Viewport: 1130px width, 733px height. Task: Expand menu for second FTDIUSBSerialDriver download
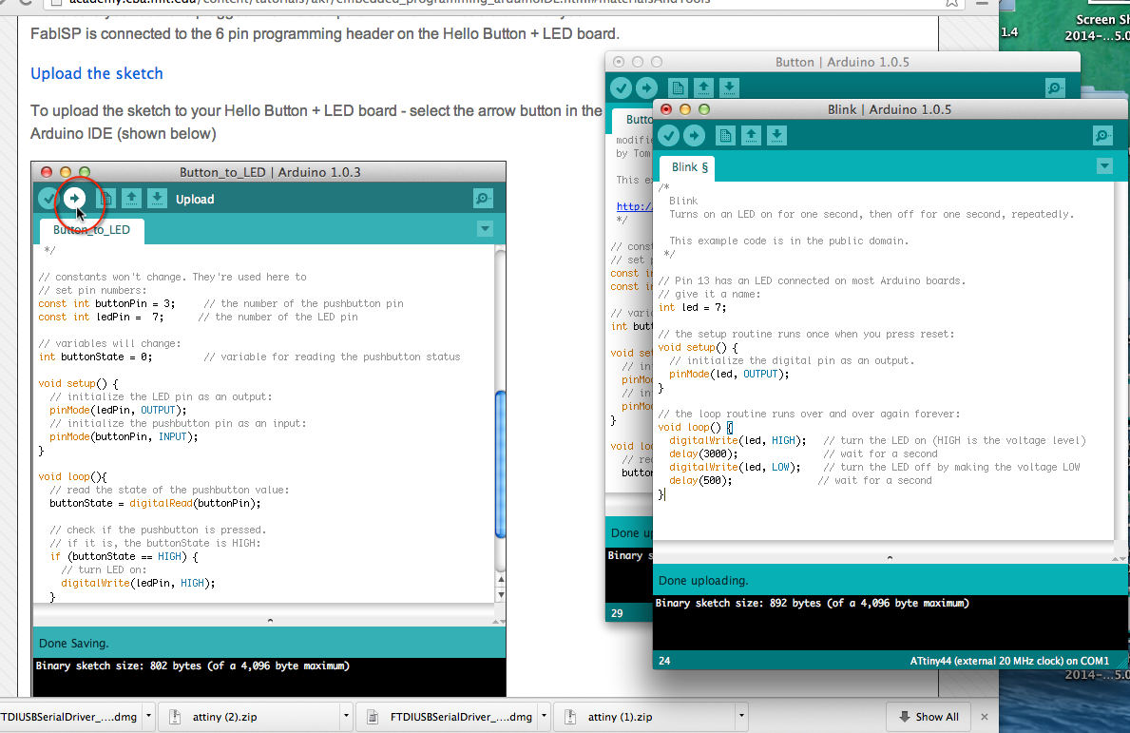click(x=544, y=717)
